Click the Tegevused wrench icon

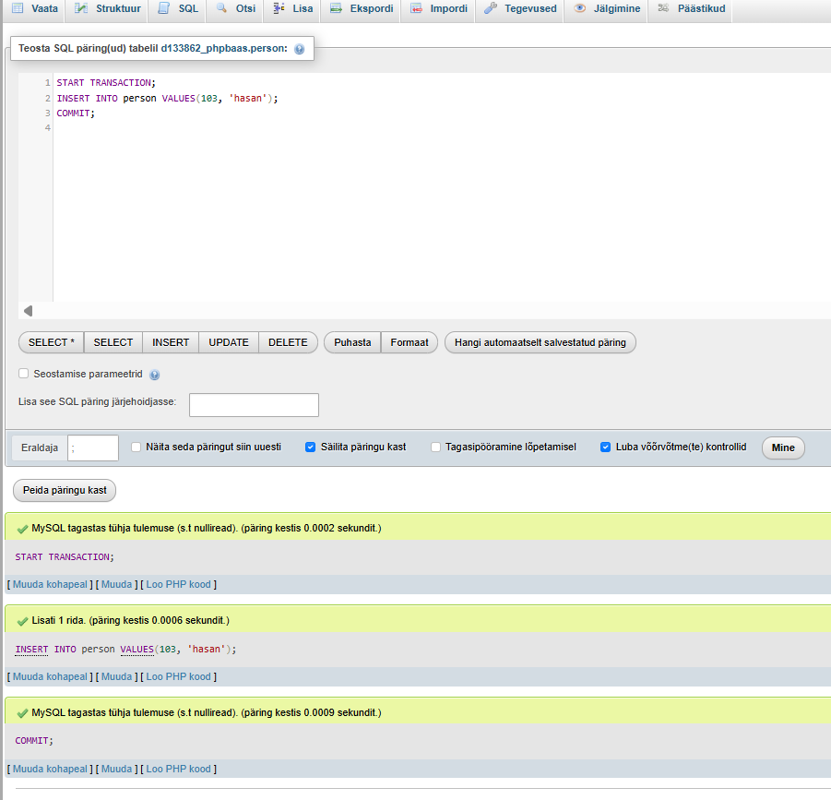(491, 8)
